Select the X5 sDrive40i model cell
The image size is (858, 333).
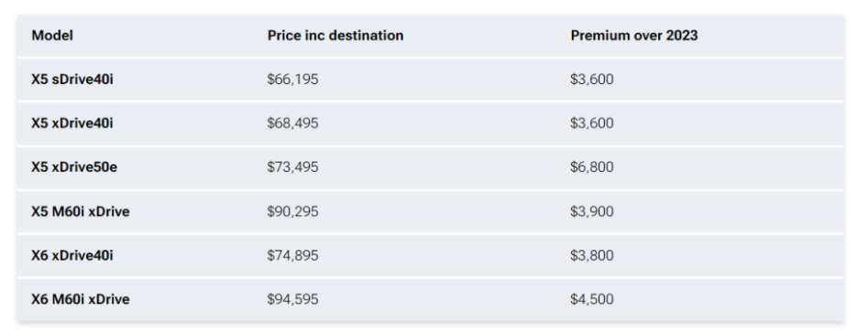(x=72, y=80)
